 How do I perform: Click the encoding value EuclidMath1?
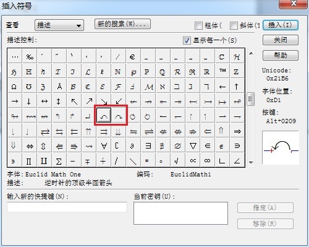tap(190, 175)
